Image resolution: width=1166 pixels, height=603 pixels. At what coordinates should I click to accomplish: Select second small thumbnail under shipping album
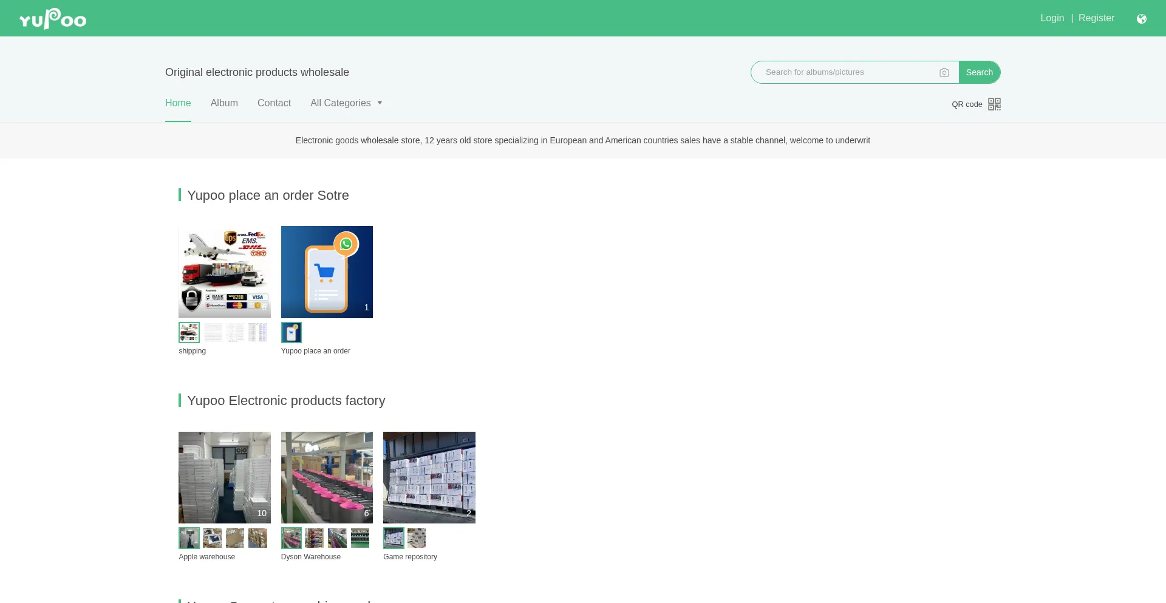click(213, 332)
